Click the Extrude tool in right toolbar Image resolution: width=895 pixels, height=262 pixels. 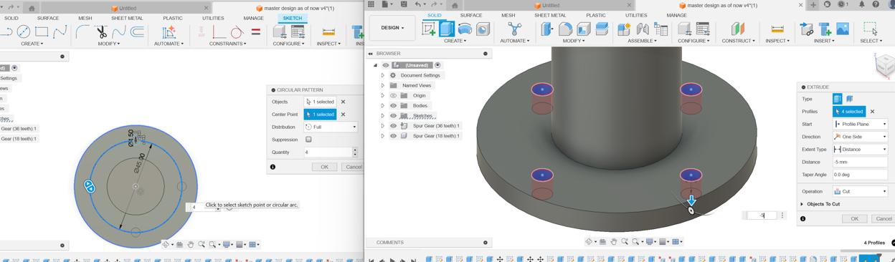pos(447,29)
